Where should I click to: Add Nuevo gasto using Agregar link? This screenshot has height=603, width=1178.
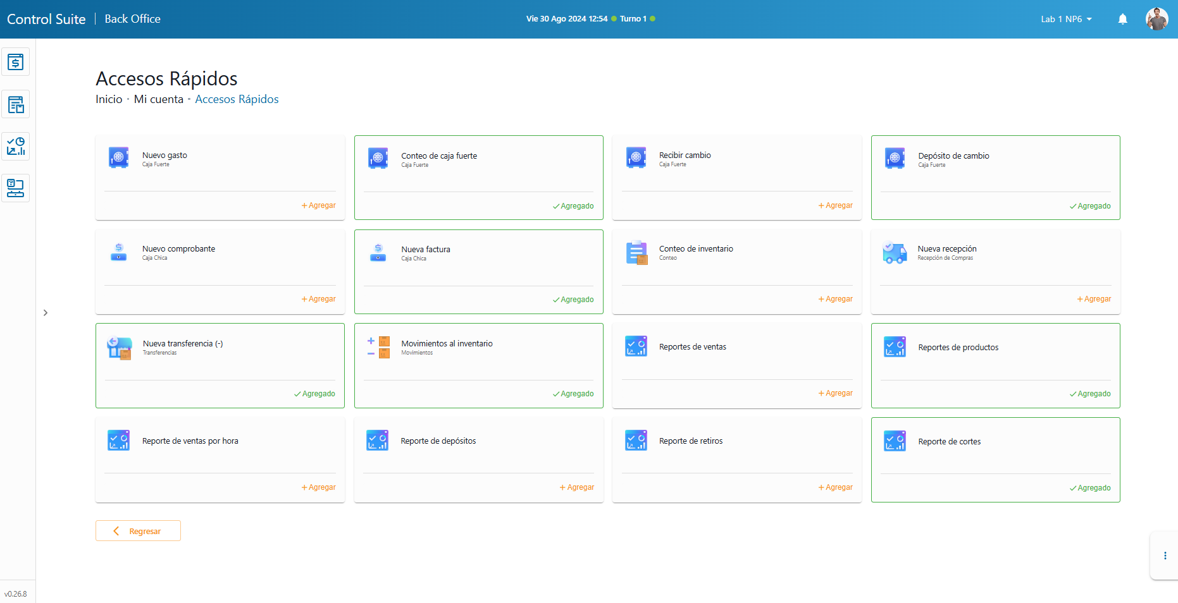pos(319,205)
